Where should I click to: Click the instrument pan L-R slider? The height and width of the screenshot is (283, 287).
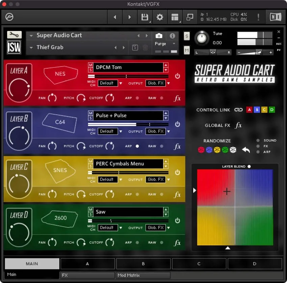pyautogui.click(x=213, y=52)
